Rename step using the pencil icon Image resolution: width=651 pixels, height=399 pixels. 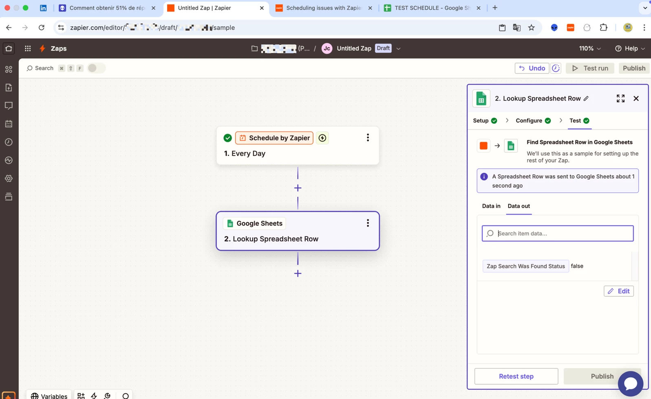[x=586, y=99]
